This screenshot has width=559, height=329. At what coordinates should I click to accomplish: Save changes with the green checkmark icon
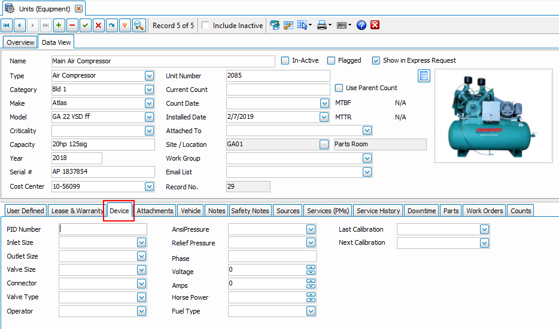click(85, 26)
